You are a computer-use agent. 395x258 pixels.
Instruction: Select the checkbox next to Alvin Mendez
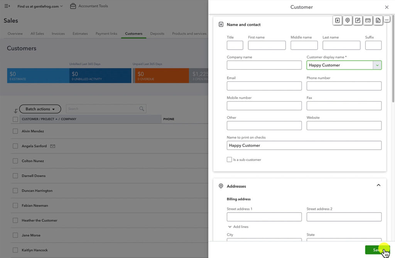pyautogui.click(x=15, y=131)
